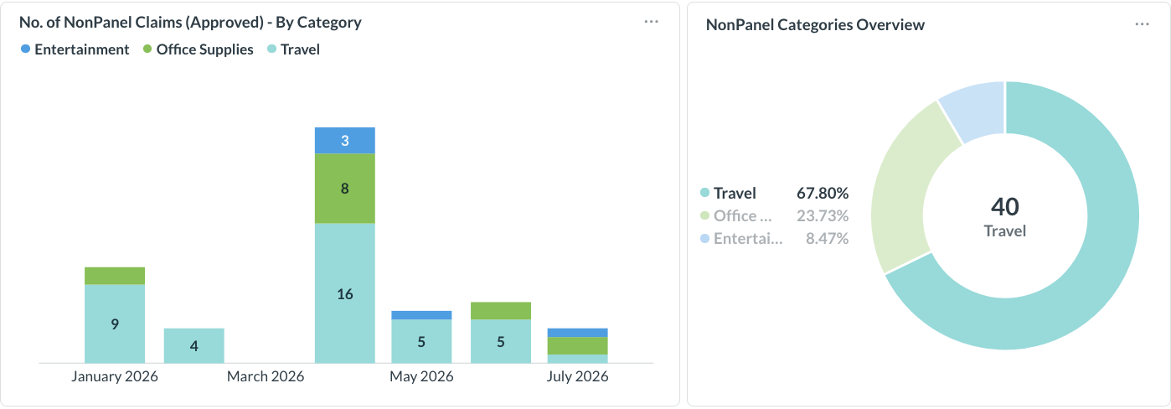Toggle the Office Supplies legend in the bar chart
This screenshot has width=1171, height=409.
tap(199, 49)
